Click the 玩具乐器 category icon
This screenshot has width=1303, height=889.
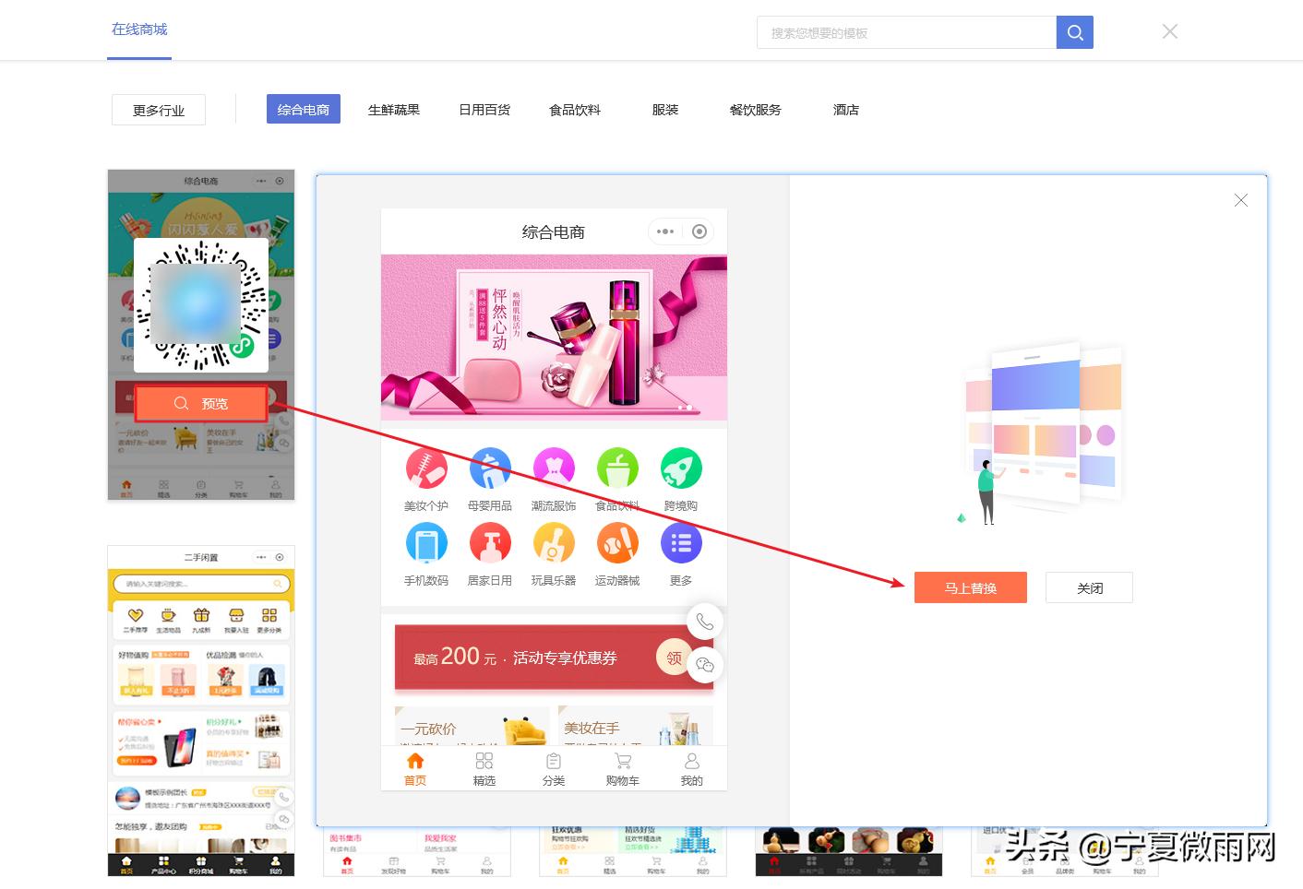554,543
